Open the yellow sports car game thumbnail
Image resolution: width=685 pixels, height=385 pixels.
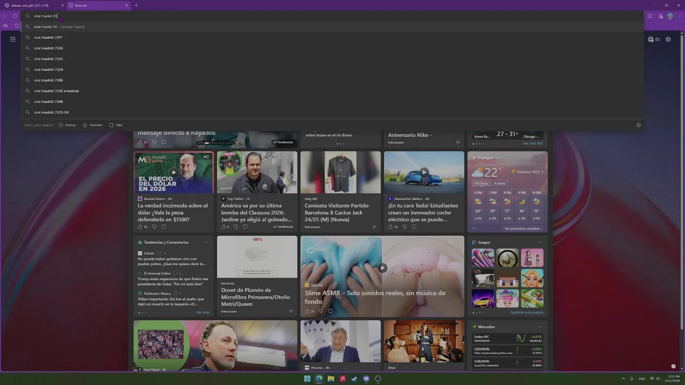click(483, 298)
